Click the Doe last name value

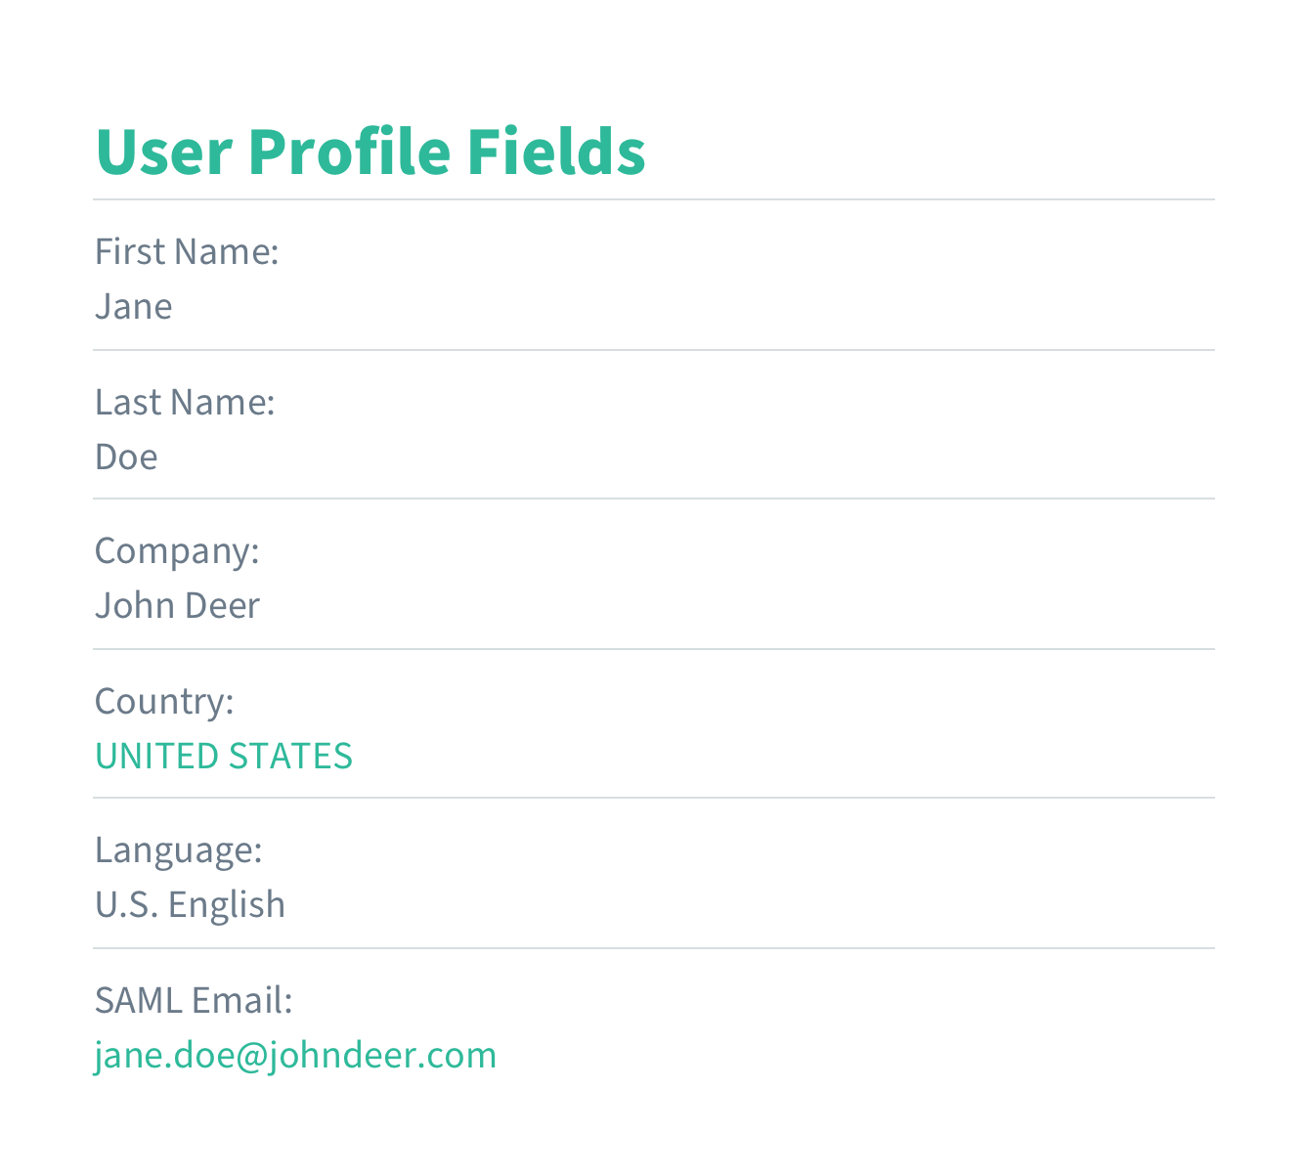126,457
